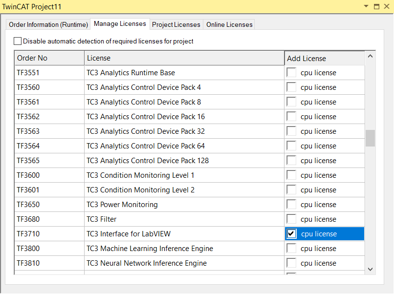Add cpu license for Condition Monitoring Level 1
This screenshot has width=394, height=294.
(x=291, y=175)
